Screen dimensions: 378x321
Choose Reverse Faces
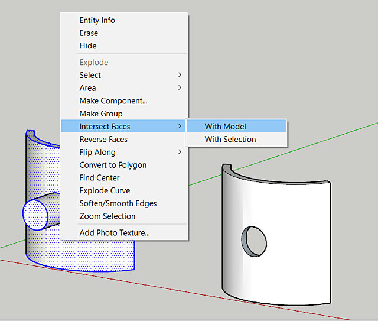tap(103, 140)
